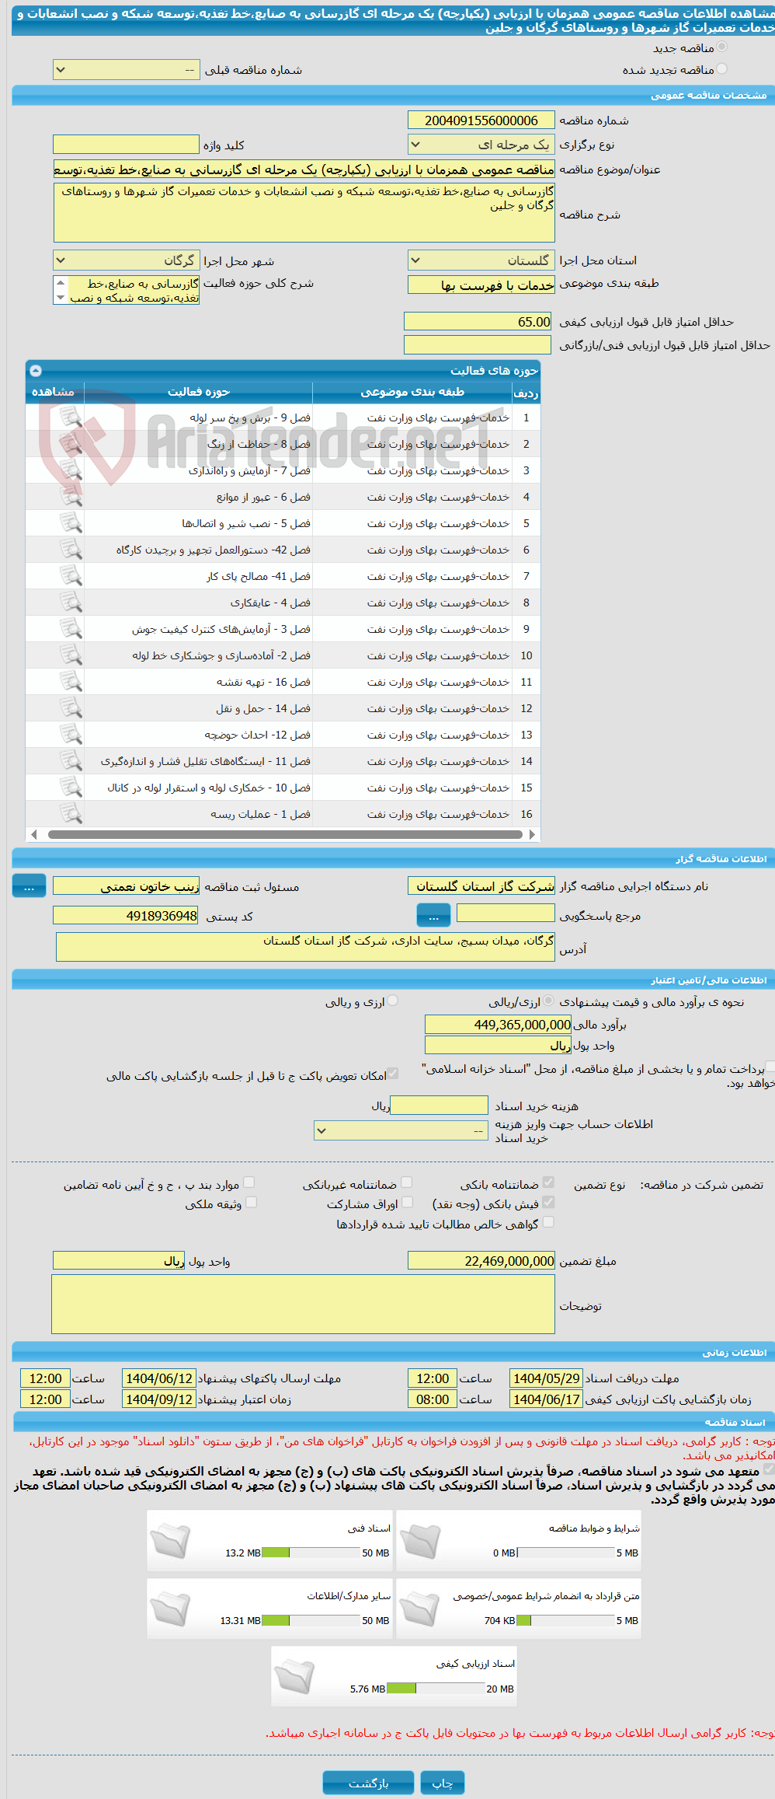
Task: Click the ردیف column header
Action: [526, 393]
